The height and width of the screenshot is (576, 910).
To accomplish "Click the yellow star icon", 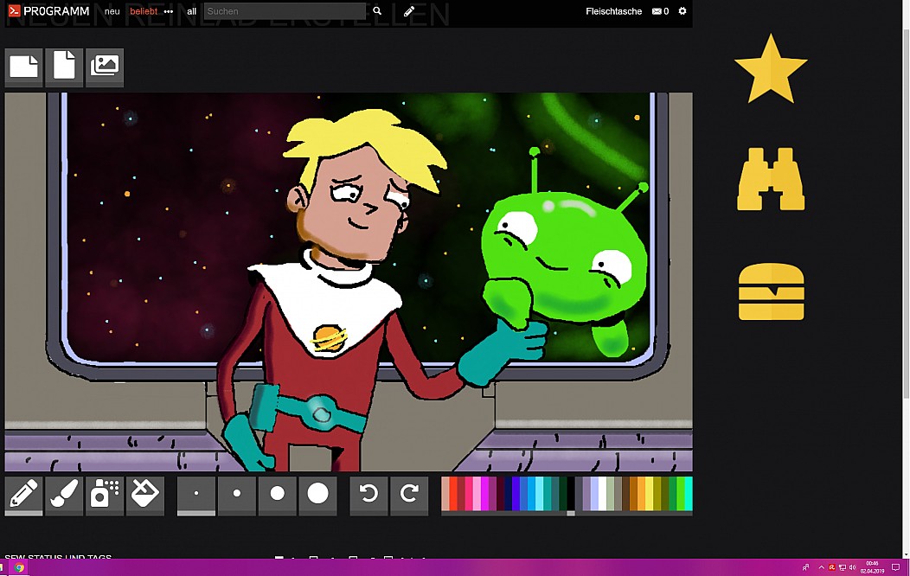I will point(771,69).
